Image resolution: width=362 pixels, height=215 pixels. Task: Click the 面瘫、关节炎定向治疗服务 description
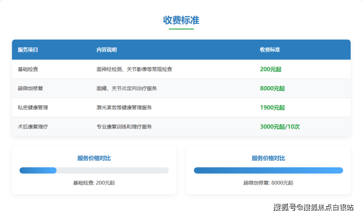pos(127,88)
